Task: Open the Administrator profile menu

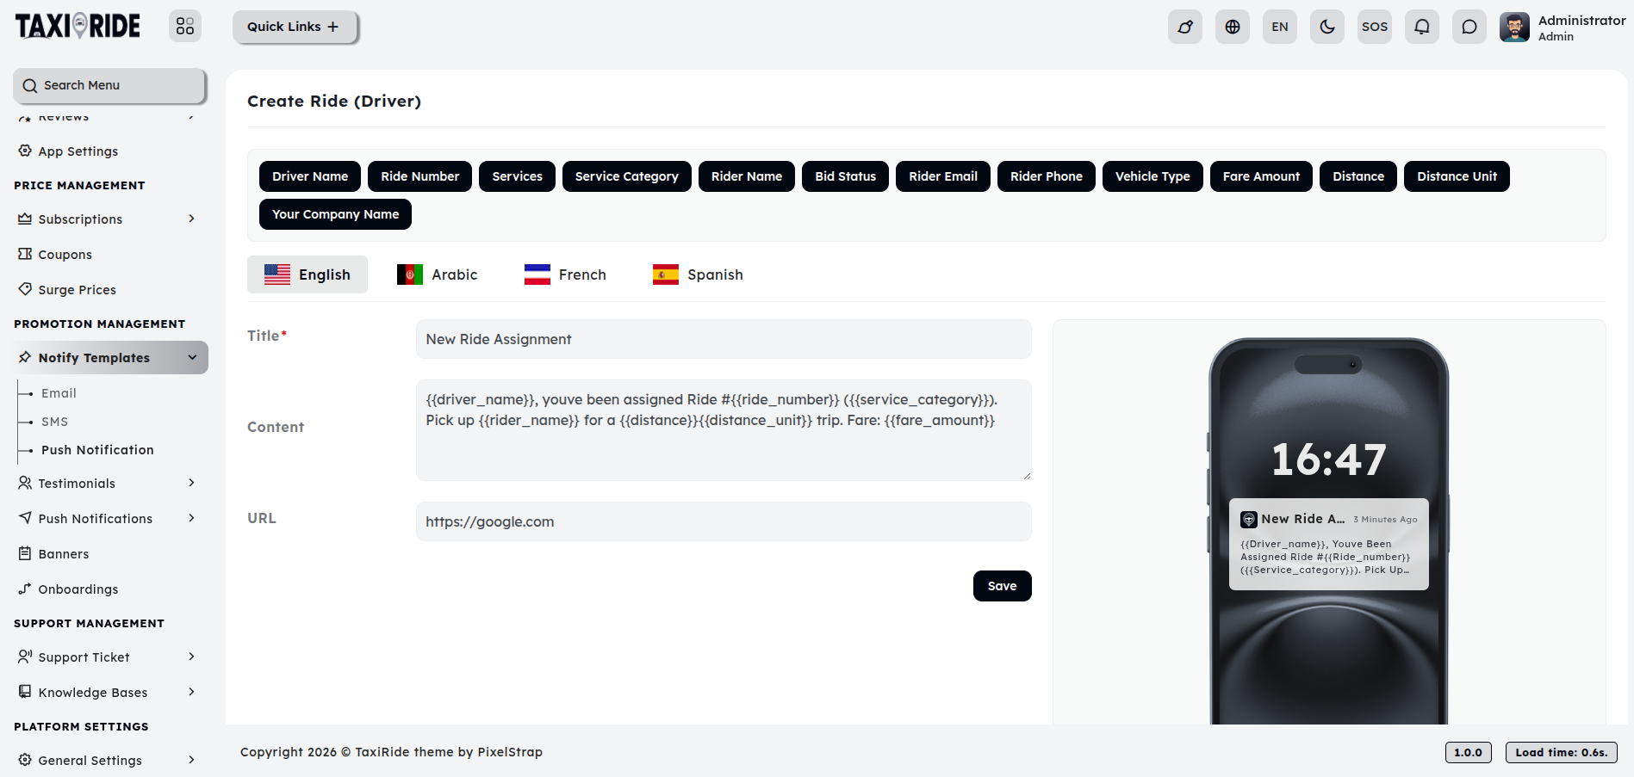Action: pyautogui.click(x=1563, y=28)
